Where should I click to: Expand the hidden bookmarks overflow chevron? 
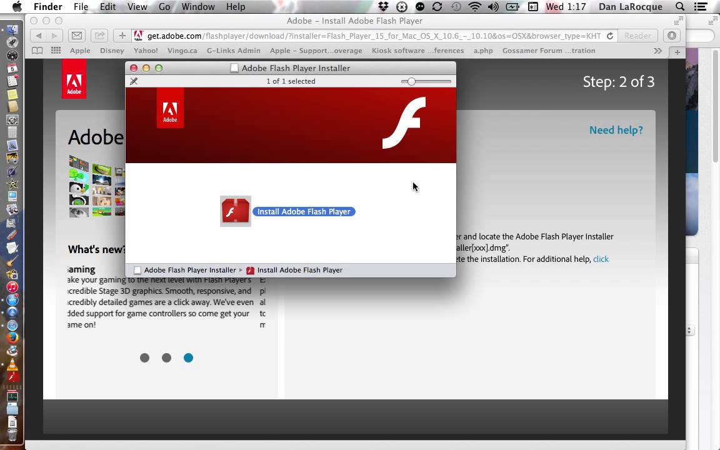coord(657,51)
